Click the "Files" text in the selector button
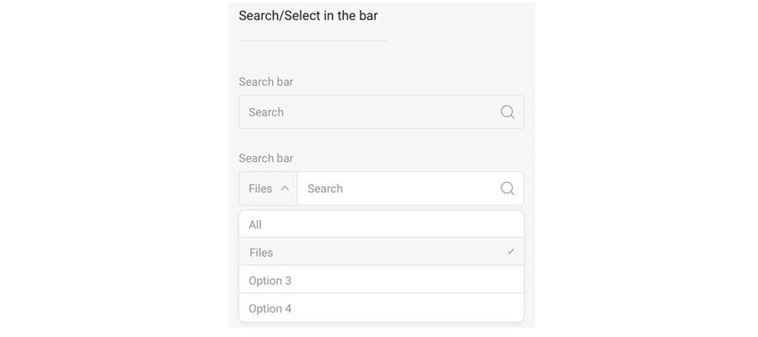 click(x=260, y=189)
